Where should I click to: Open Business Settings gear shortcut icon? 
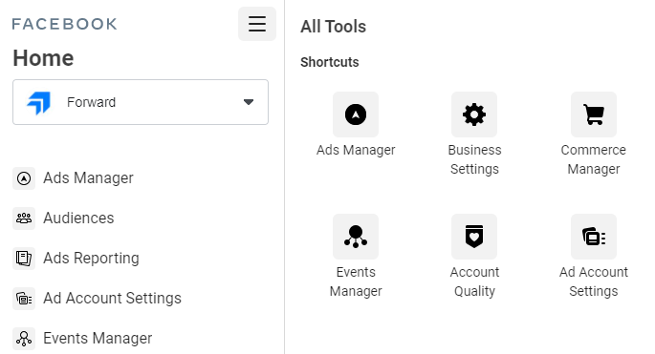pos(474,115)
